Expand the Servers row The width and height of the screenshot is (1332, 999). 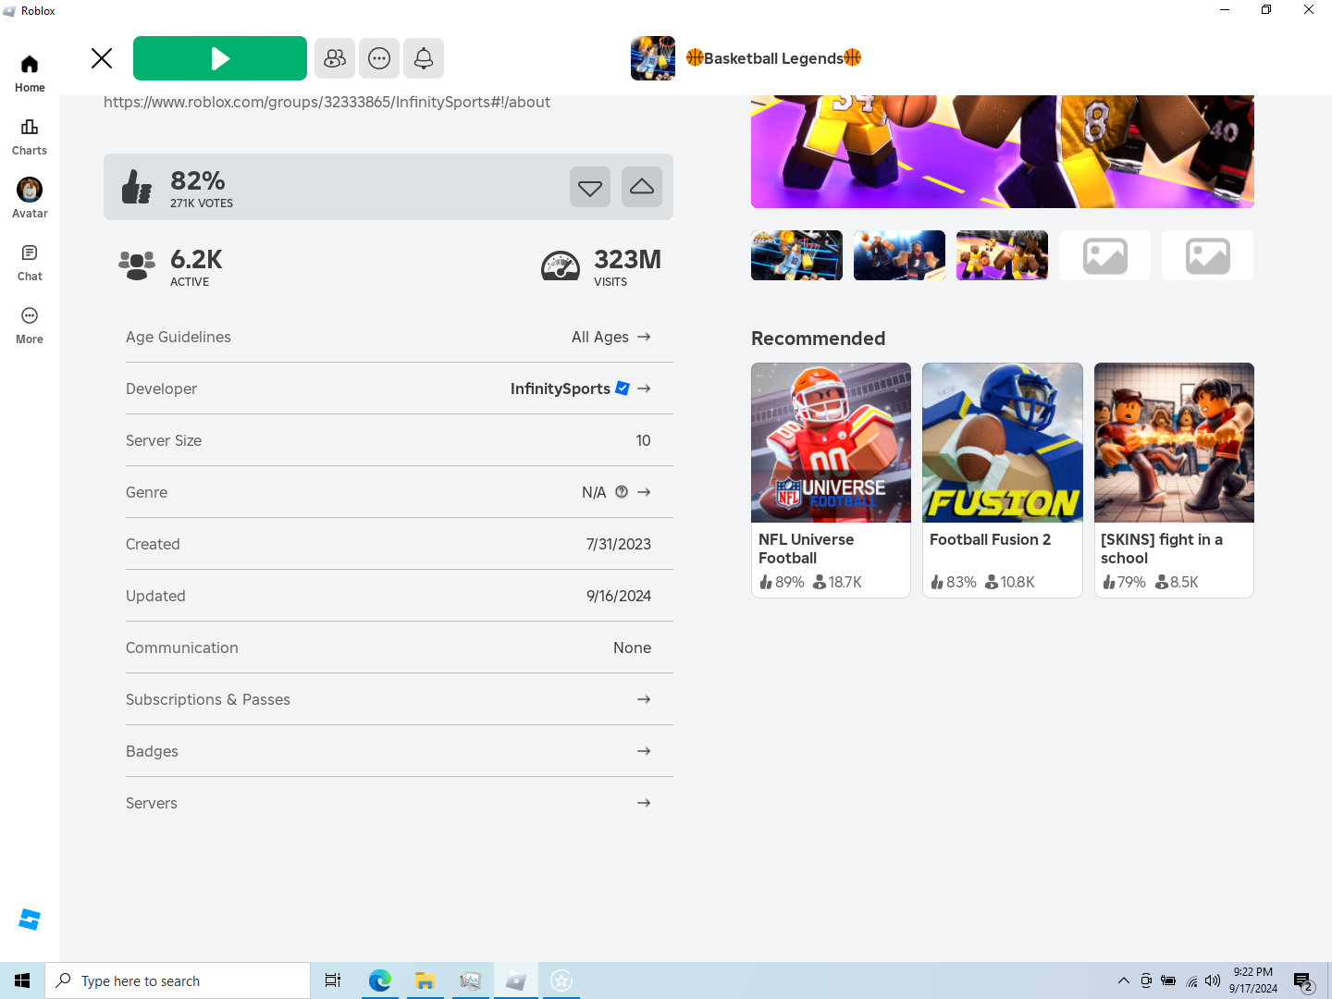pos(400,803)
